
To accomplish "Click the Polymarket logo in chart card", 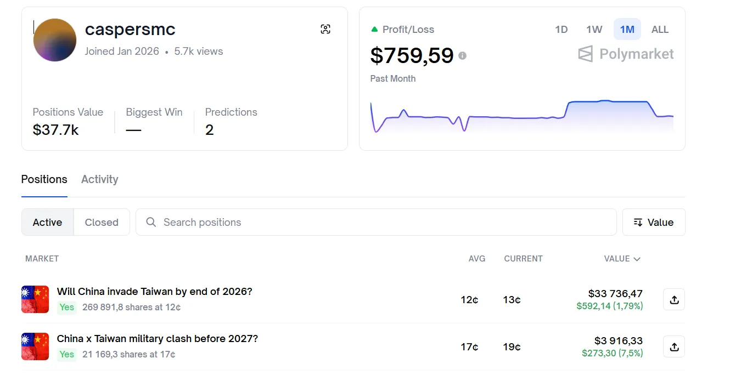I will click(626, 54).
